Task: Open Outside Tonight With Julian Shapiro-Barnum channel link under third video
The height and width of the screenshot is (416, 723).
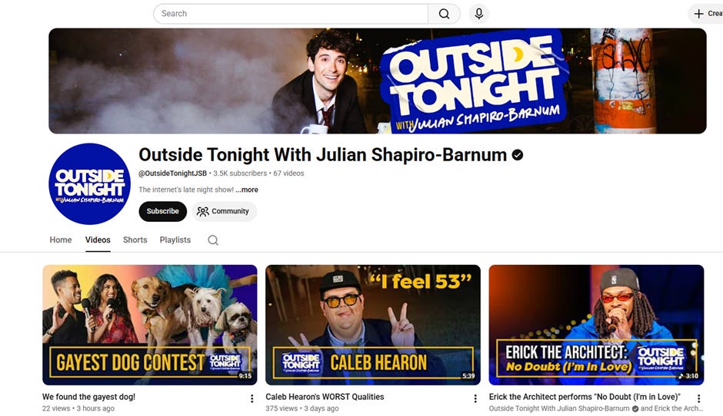Action: click(x=559, y=408)
